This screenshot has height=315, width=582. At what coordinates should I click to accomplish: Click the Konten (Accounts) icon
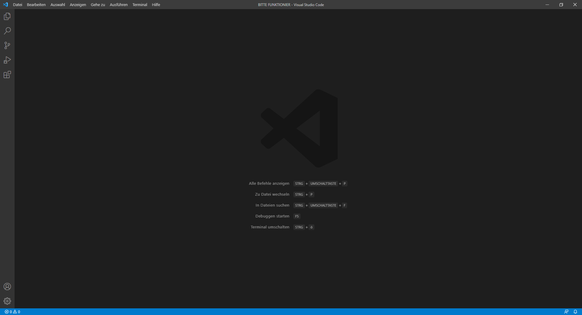(7, 287)
